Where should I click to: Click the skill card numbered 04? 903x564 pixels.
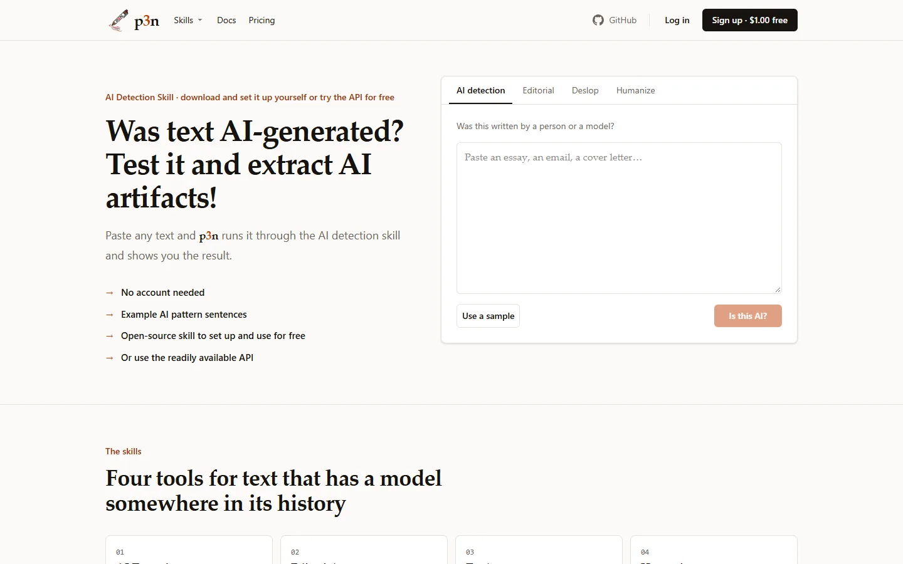tap(714, 550)
